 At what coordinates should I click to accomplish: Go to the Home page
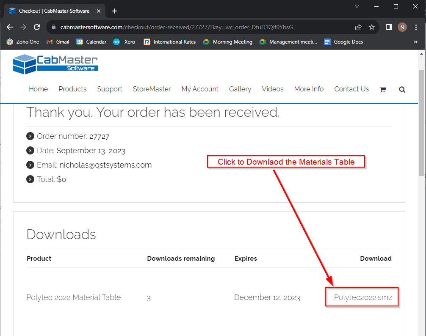pos(38,89)
